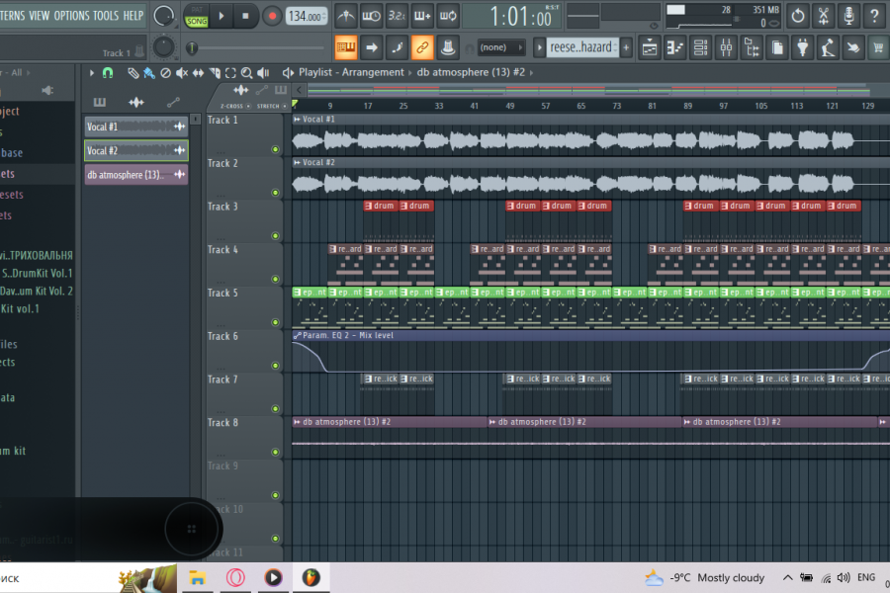Select the playback speaker tool

pyautogui.click(x=263, y=72)
